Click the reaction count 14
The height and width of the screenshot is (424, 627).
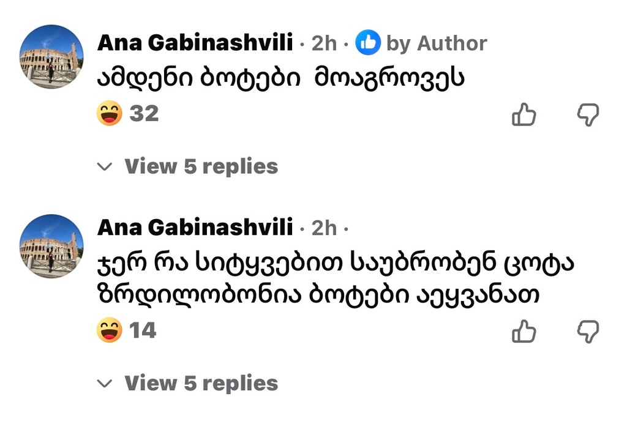[x=143, y=330]
